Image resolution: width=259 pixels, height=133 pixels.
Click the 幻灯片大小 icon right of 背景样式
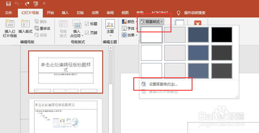tap(180, 22)
